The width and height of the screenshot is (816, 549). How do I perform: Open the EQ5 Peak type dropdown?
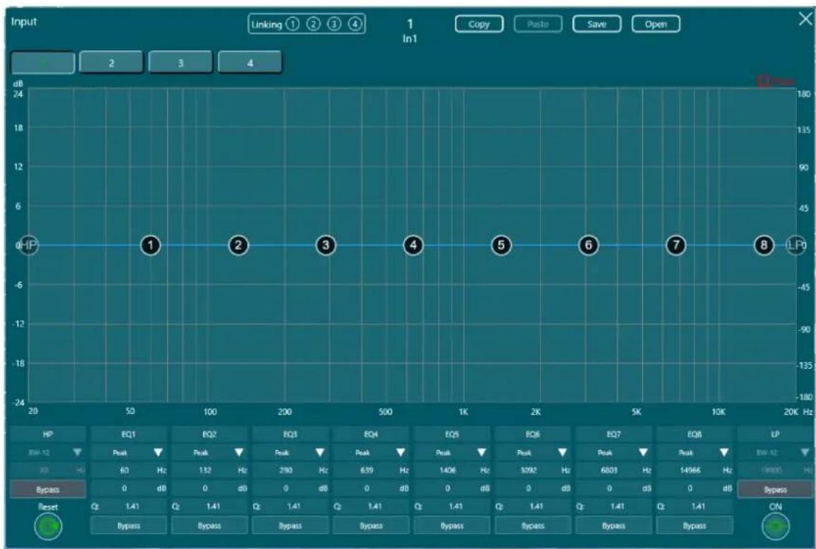[452, 453]
